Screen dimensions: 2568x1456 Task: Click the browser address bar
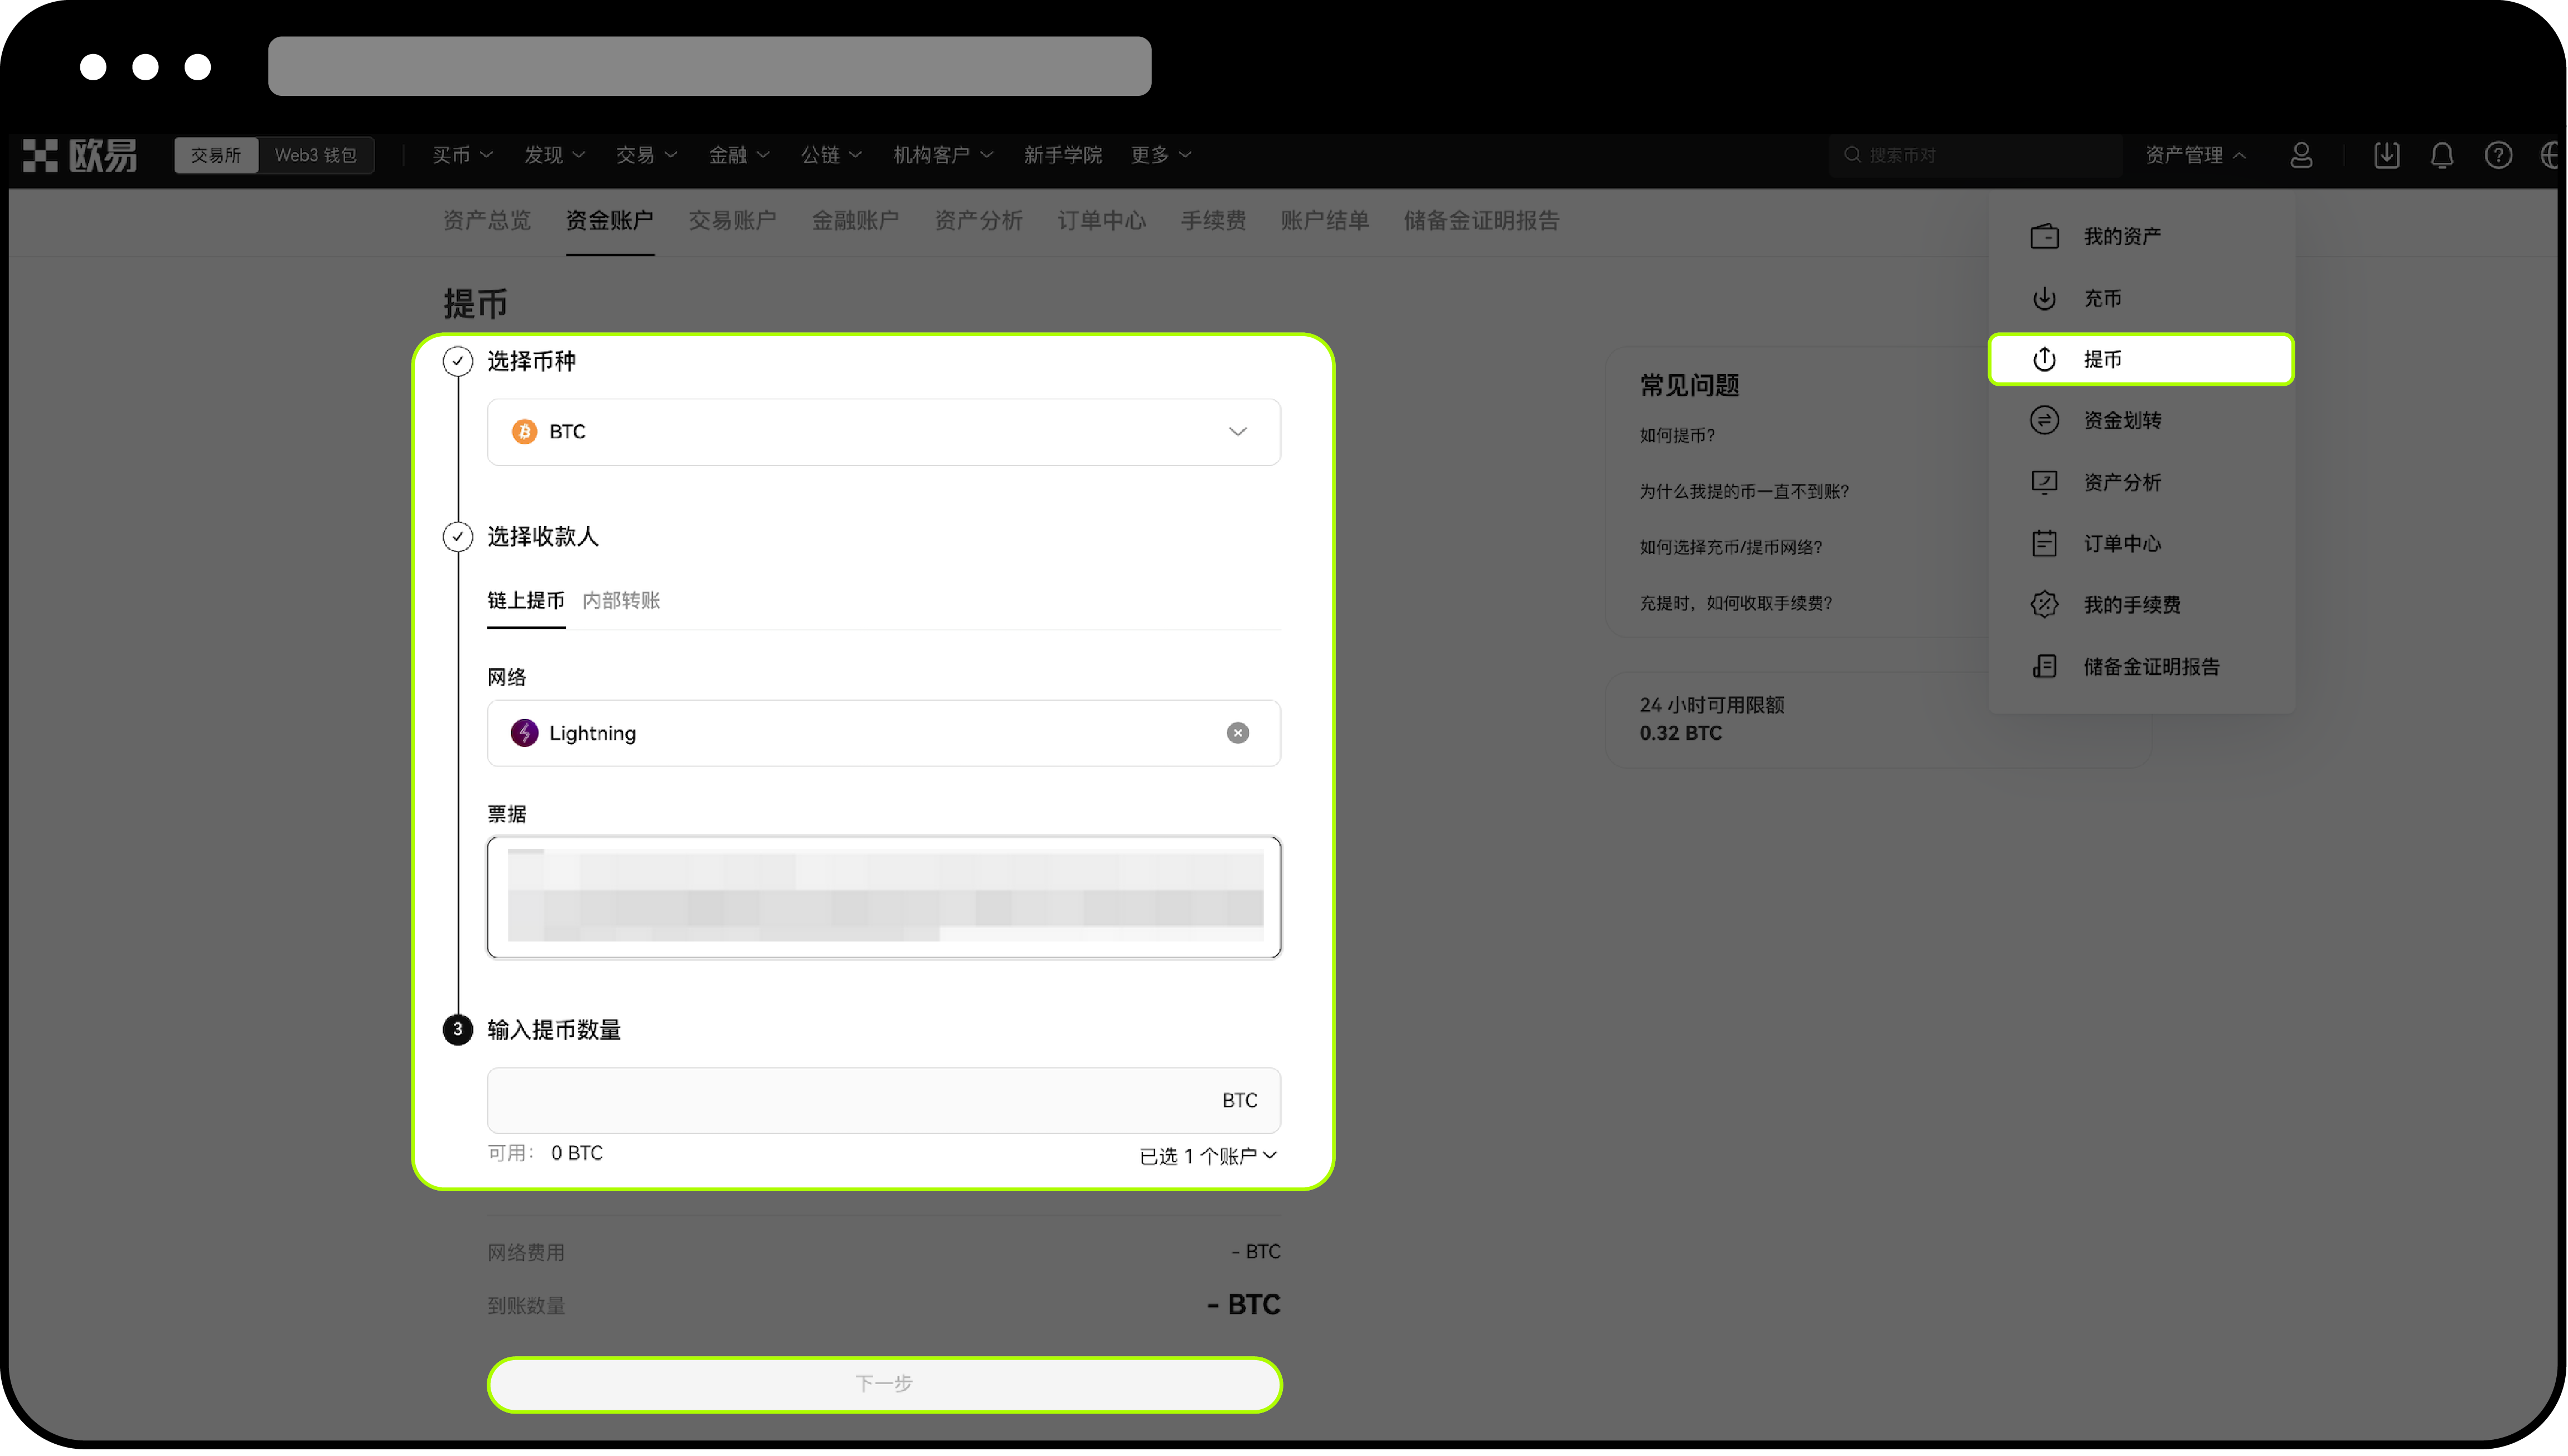pyautogui.click(x=709, y=66)
